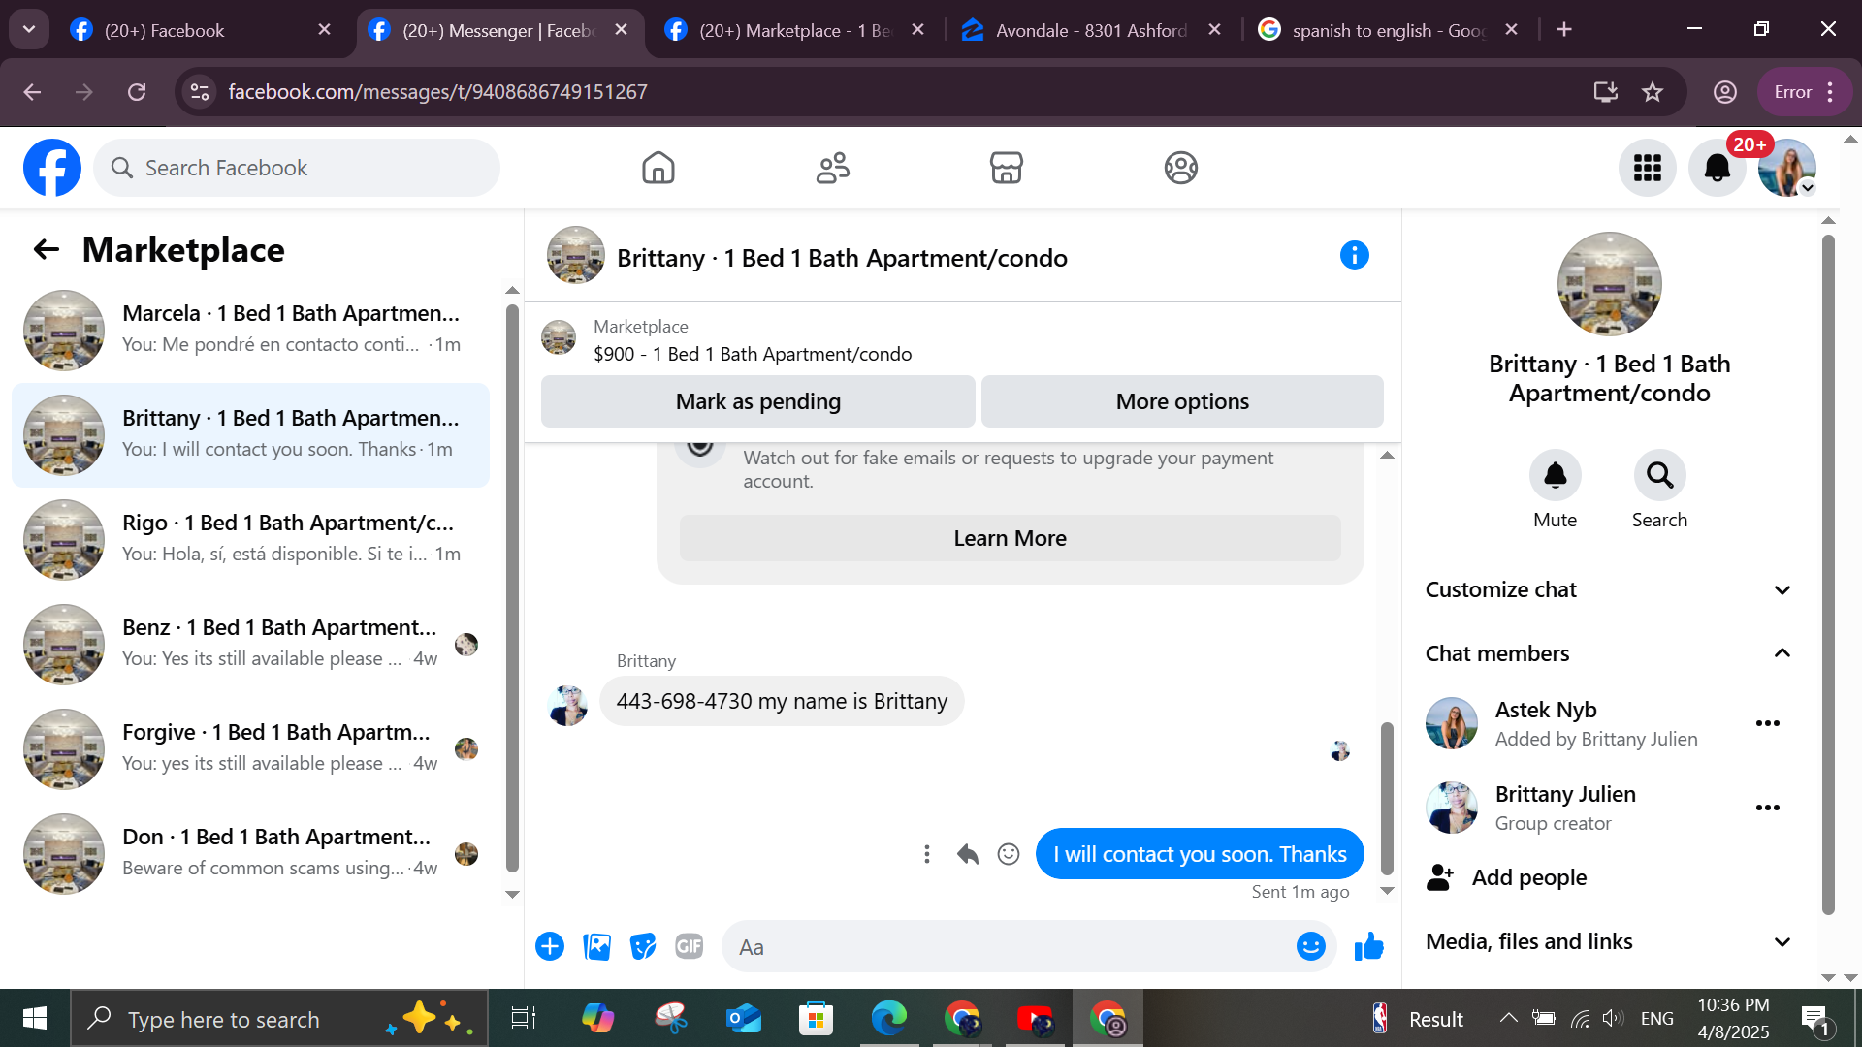Choose a sticker icon in composer
Screen dimensions: 1862x1047
642,946
